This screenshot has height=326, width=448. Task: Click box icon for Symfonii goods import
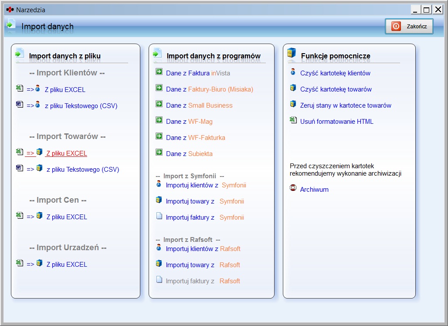[x=159, y=200]
